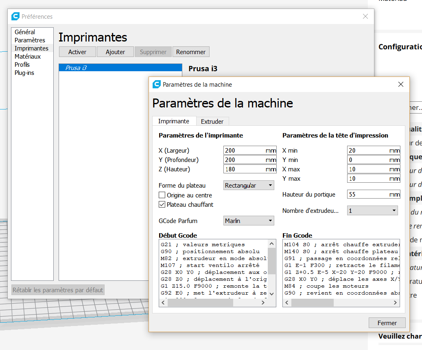This screenshot has width=422, height=350.
Task: Click left scroll arrow under Fin Gcode
Action: (x=287, y=303)
